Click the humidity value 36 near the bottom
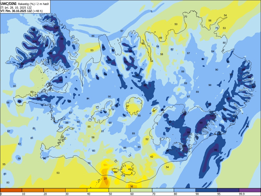The width and height of the screenshot is (261, 196). [x=132, y=186]
